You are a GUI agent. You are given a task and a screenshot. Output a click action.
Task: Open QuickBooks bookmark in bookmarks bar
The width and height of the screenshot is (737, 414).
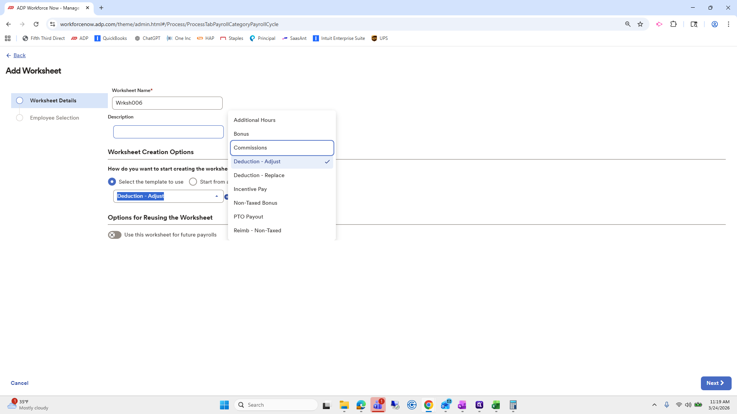(x=111, y=38)
